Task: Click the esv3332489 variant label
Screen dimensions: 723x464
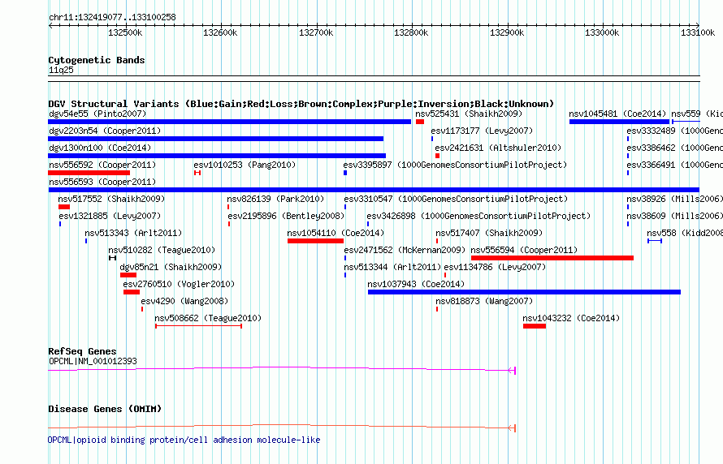Action: point(674,131)
